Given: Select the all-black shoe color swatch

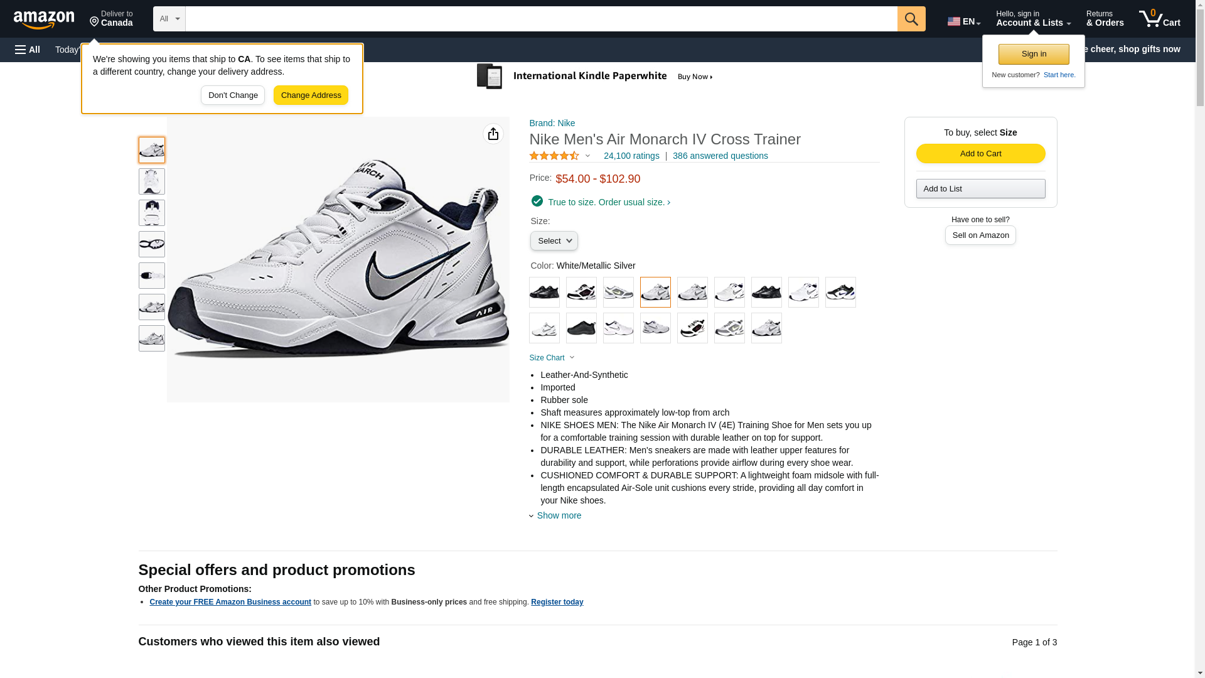Looking at the screenshot, I should pos(581,328).
